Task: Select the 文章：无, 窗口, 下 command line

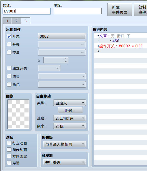Action: [121, 36]
